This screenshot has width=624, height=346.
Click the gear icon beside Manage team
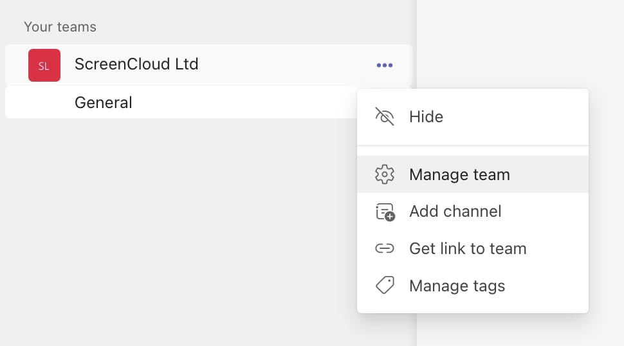[385, 174]
